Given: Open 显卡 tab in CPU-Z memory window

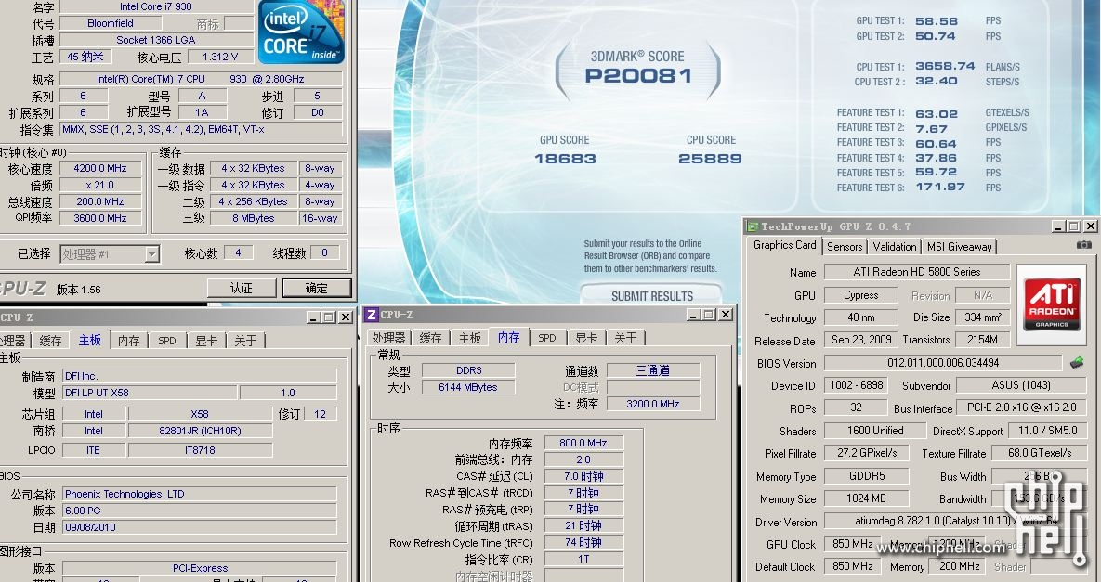Looking at the screenshot, I should [x=586, y=338].
